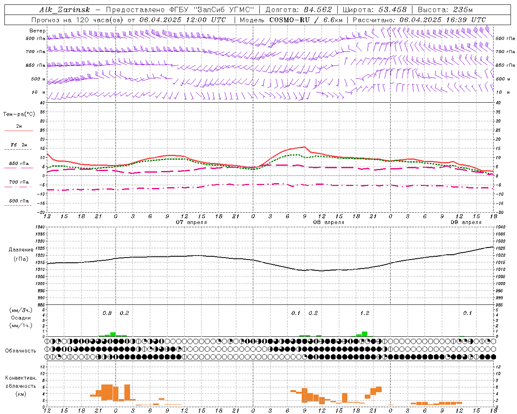Select the computed time 06.04.2025 16:39 UTC

click(x=443, y=20)
